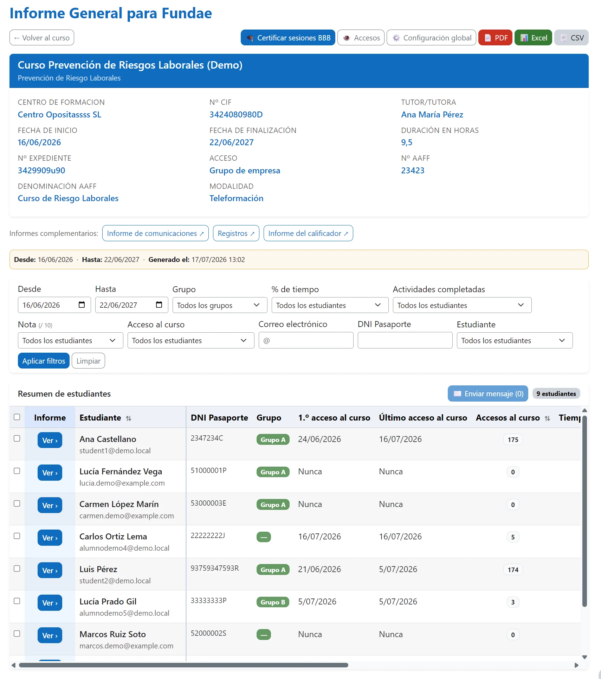Tick the checkbox for Lucía Prado Gil

coord(17,601)
